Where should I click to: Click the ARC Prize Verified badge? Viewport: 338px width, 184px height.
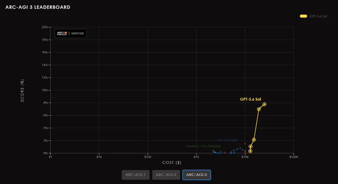(71, 33)
